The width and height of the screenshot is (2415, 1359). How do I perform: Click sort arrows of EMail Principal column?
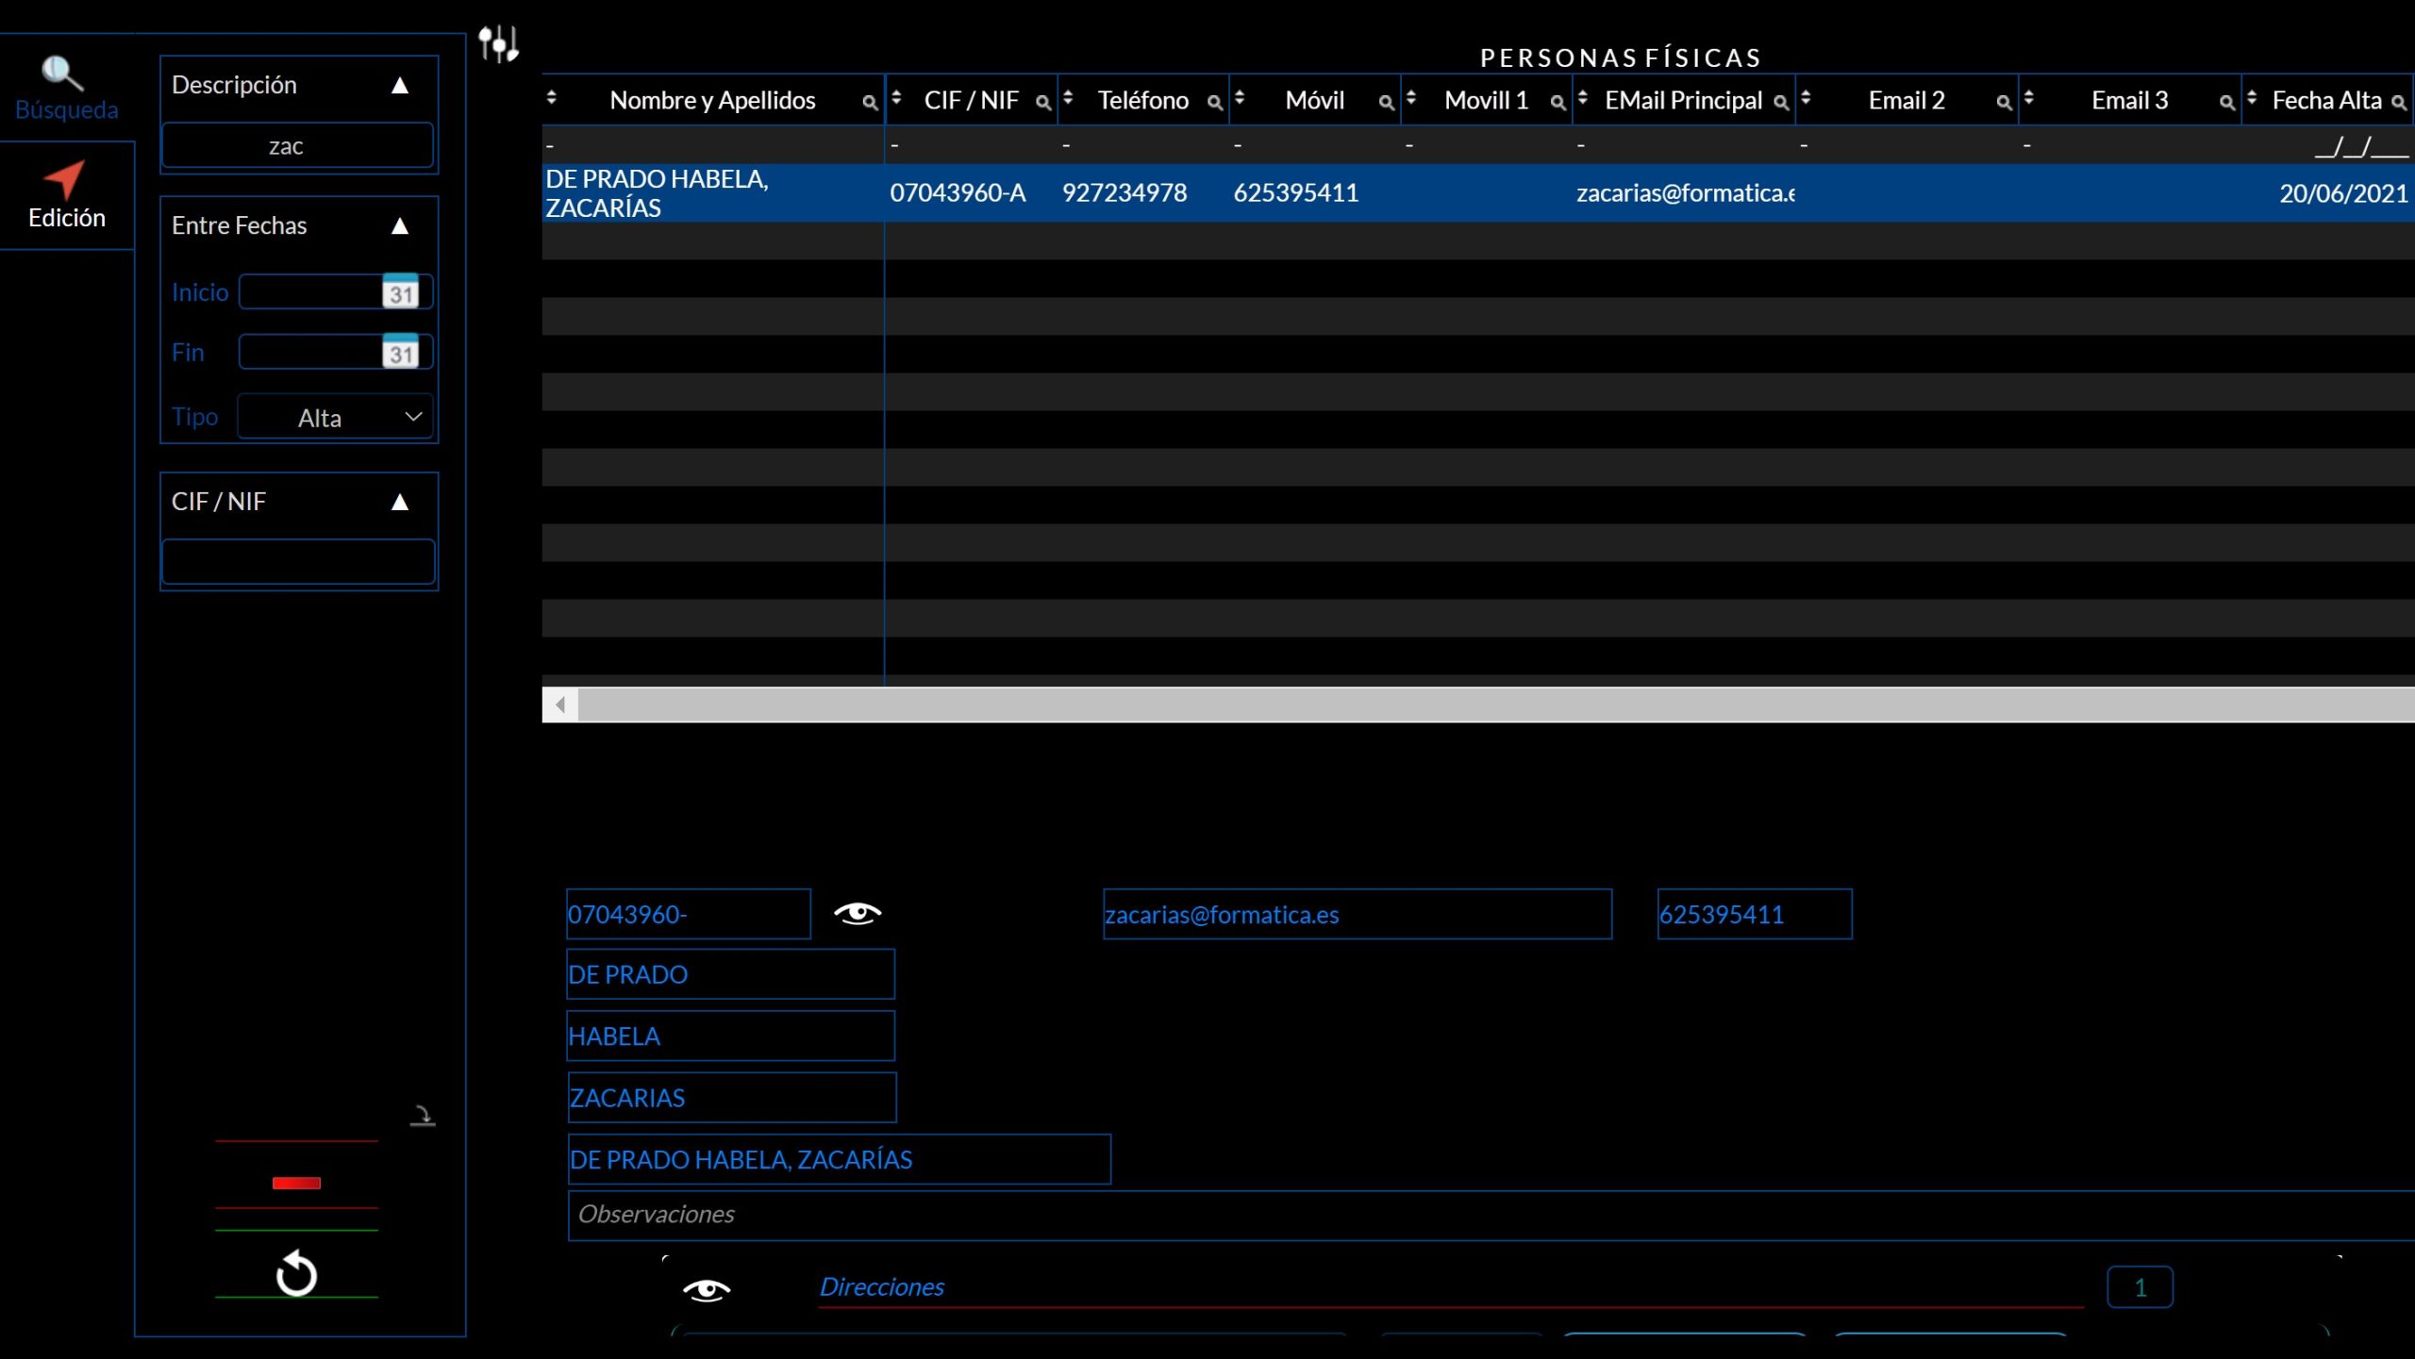coord(1584,97)
